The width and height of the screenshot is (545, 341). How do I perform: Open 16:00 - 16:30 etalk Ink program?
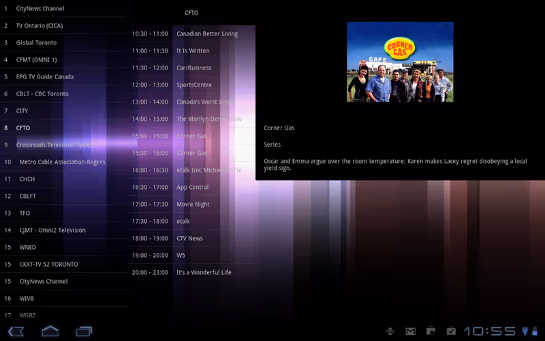pyautogui.click(x=191, y=170)
